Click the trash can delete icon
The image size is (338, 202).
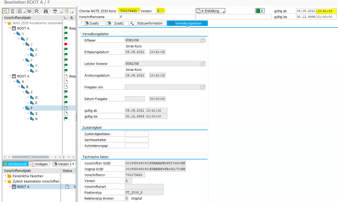[x=12, y=11]
